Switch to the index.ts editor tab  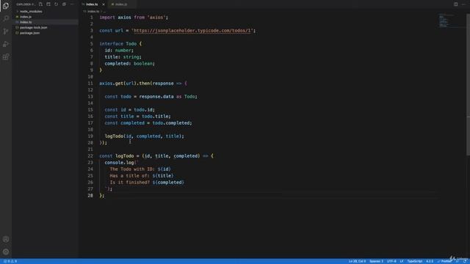click(x=91, y=4)
